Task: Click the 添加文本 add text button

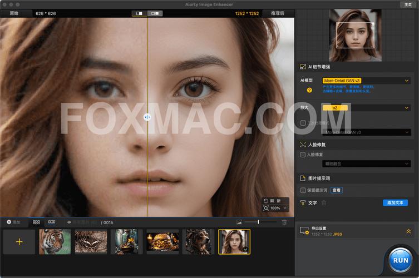Action: (395, 203)
